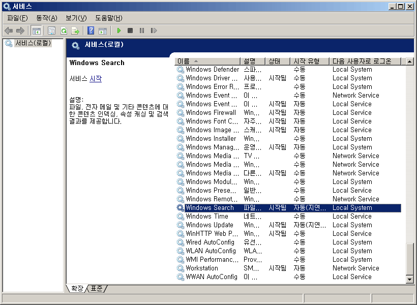Click the gear icon of WLAN AutoConfig
The image size is (417, 305).
click(181, 251)
